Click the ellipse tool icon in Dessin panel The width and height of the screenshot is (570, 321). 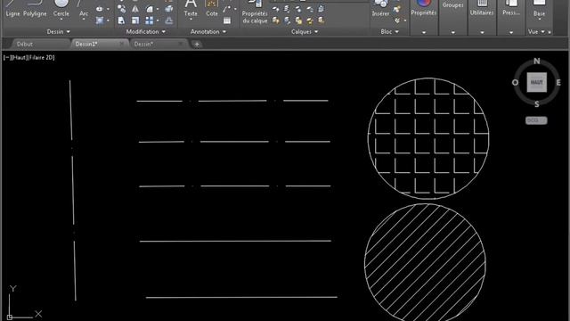click(x=99, y=9)
